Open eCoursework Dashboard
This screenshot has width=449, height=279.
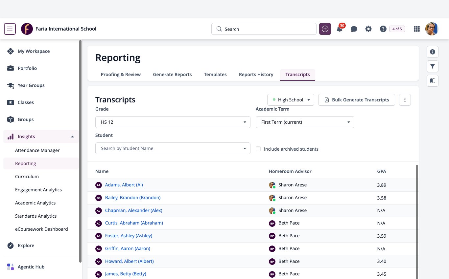[41, 229]
